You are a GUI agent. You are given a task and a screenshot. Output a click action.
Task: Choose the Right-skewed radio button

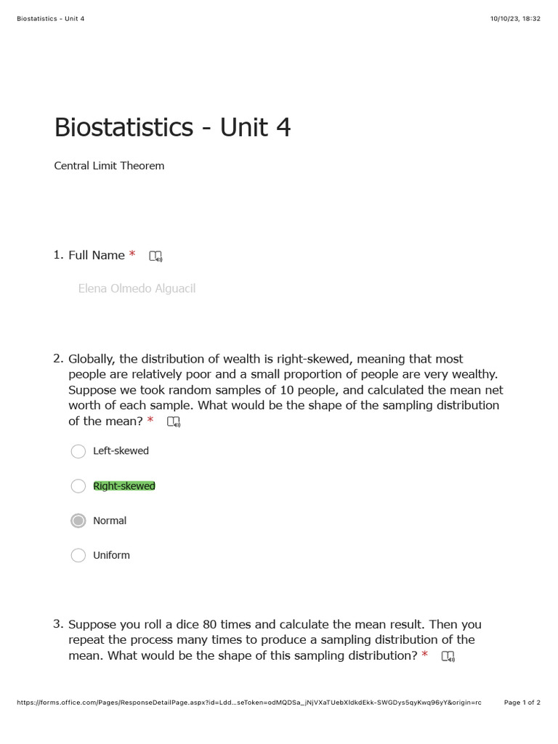[x=78, y=486]
